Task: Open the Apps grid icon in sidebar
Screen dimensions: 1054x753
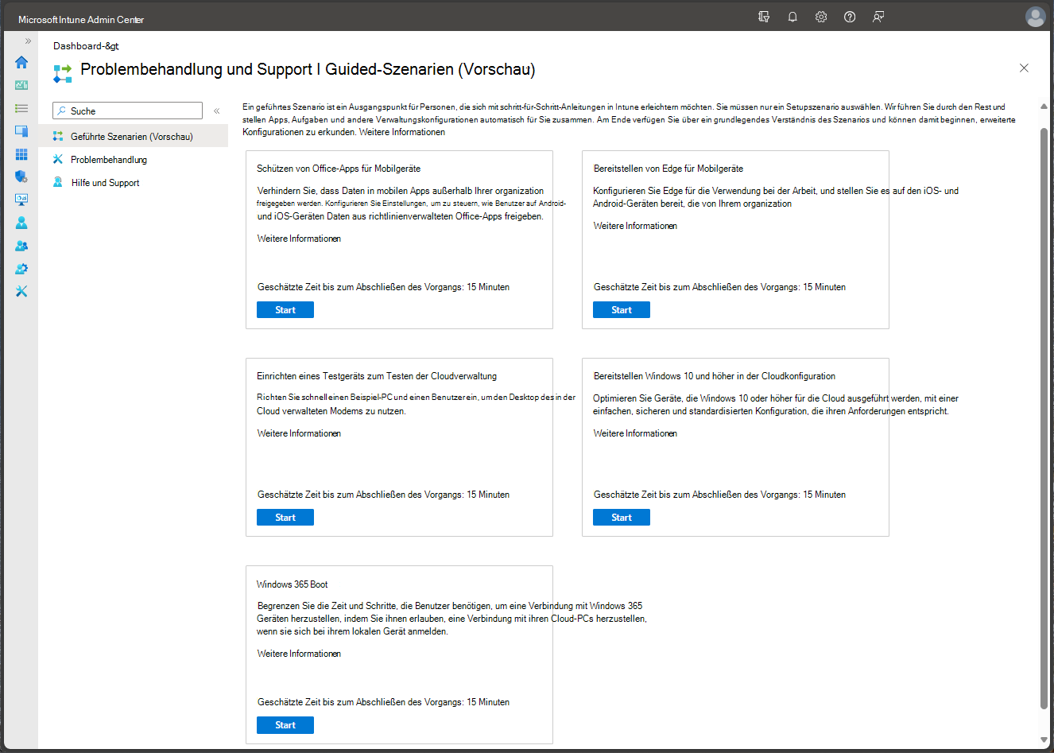Action: tap(21, 154)
